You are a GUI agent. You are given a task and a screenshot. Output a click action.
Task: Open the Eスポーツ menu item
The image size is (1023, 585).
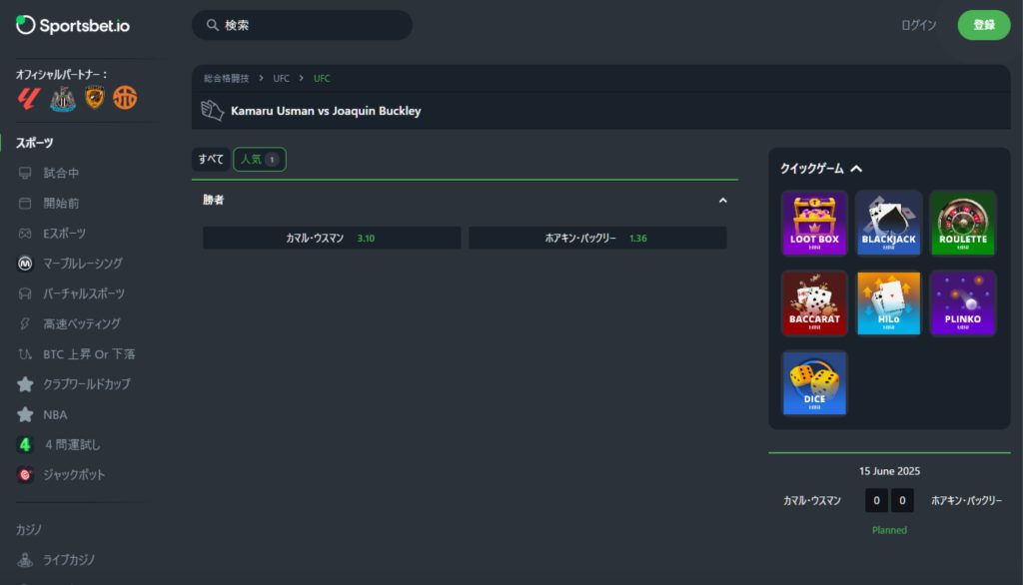[x=64, y=234]
